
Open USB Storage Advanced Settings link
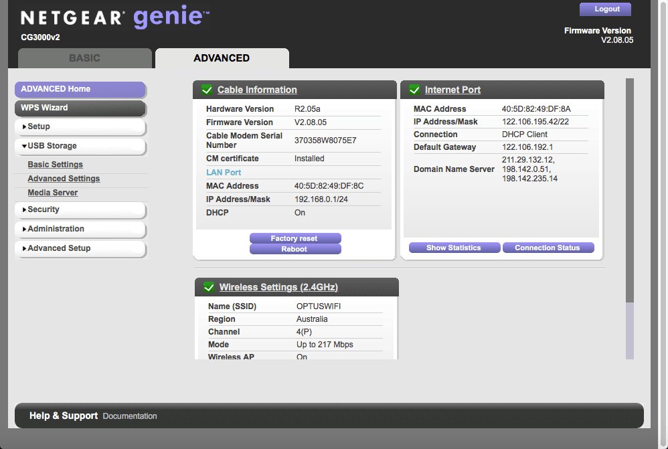click(64, 179)
